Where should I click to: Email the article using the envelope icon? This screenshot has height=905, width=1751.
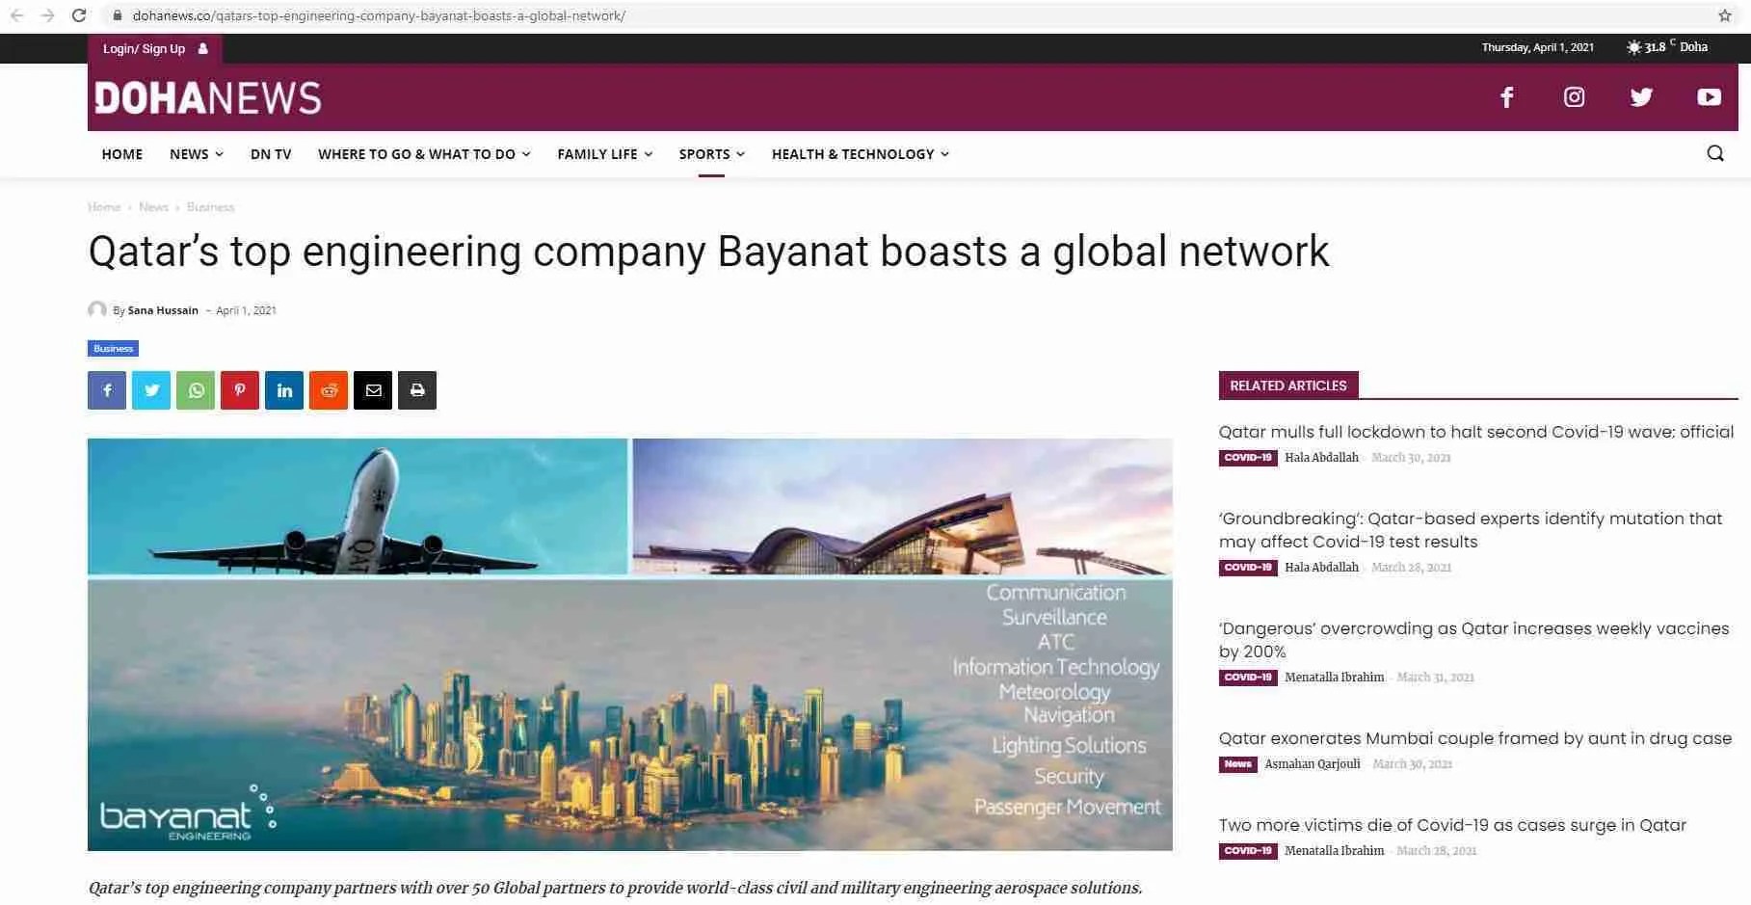click(373, 389)
